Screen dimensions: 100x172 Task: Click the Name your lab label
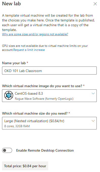click(x=15, y=63)
